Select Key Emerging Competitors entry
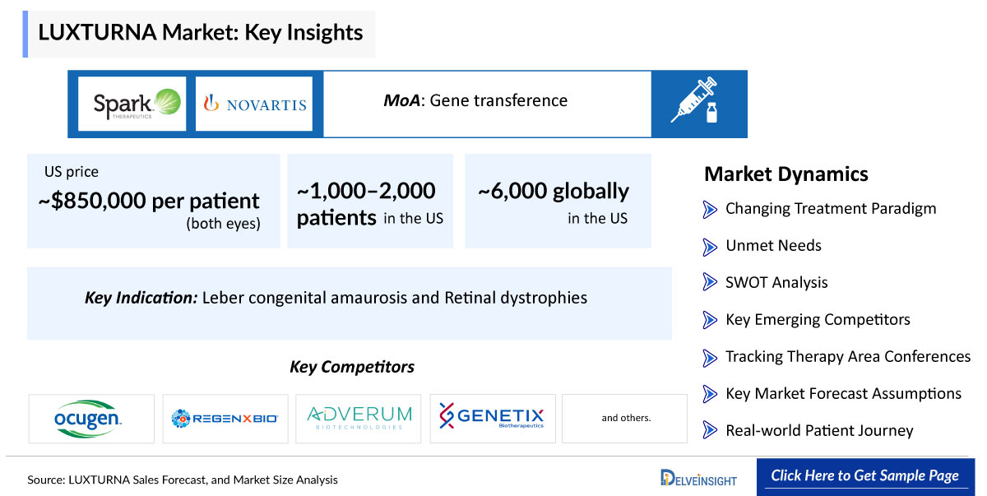This screenshot has width=987, height=496. coord(817,319)
